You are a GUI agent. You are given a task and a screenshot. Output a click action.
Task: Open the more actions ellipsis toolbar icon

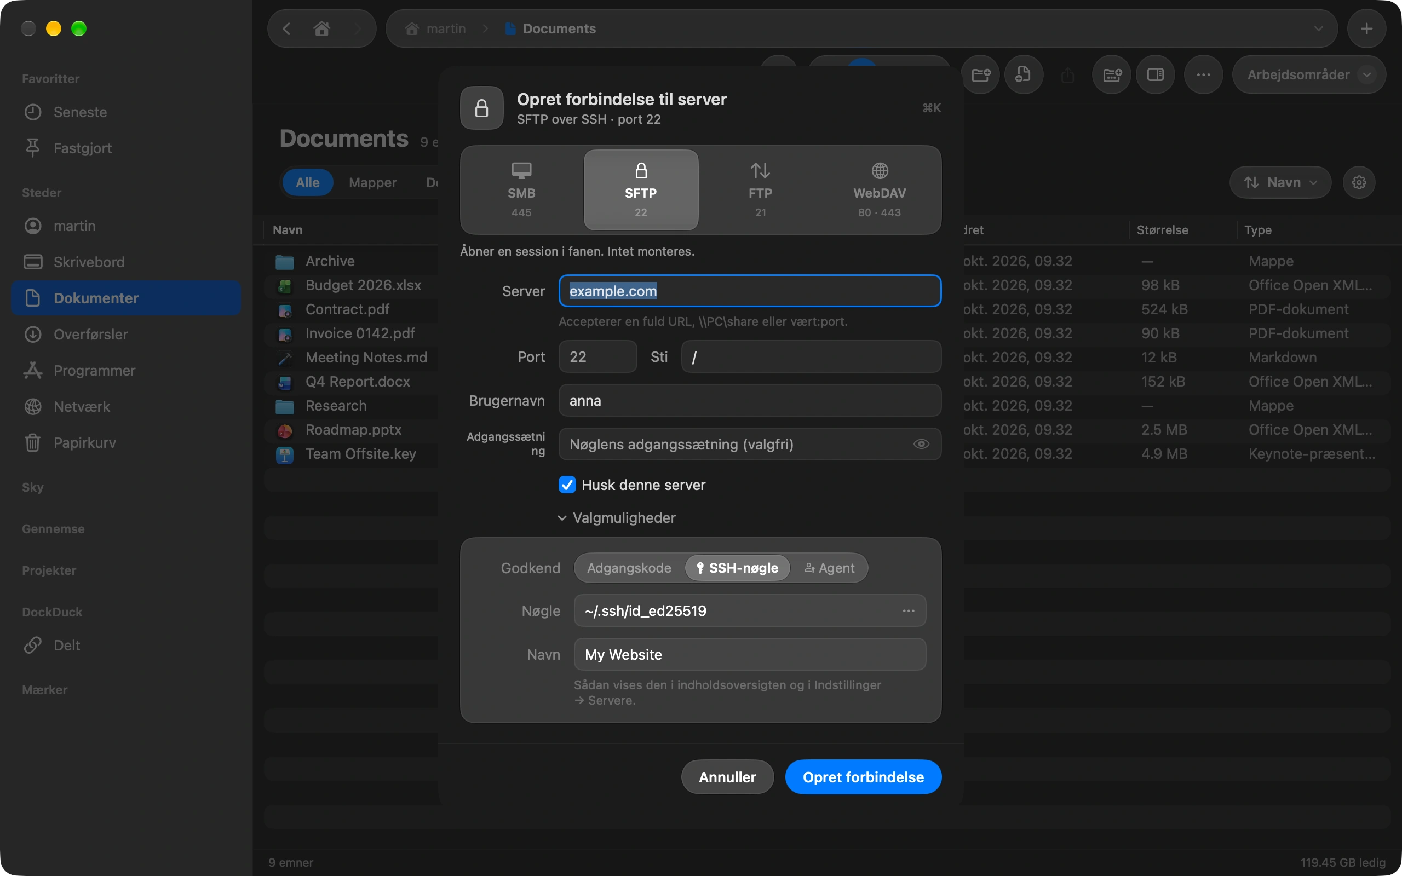click(x=1203, y=75)
